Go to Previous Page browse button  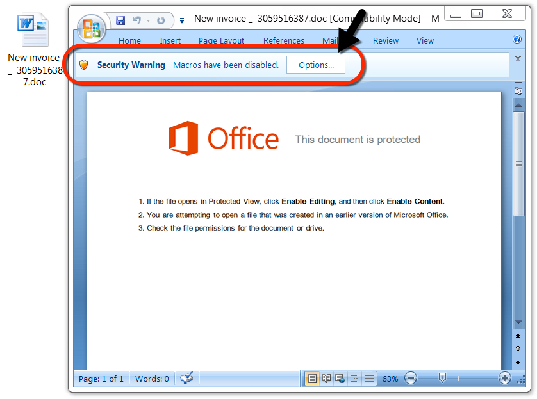pyautogui.click(x=518, y=336)
